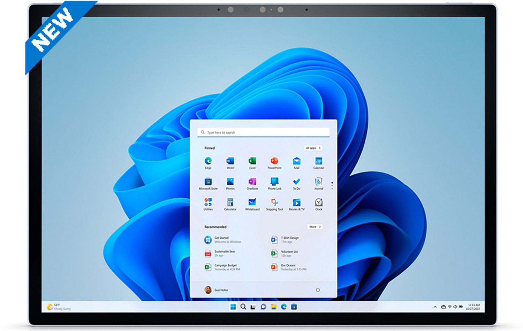Image resolution: width=523 pixels, height=331 pixels.
Task: Open the Calculator app
Action: (230, 203)
